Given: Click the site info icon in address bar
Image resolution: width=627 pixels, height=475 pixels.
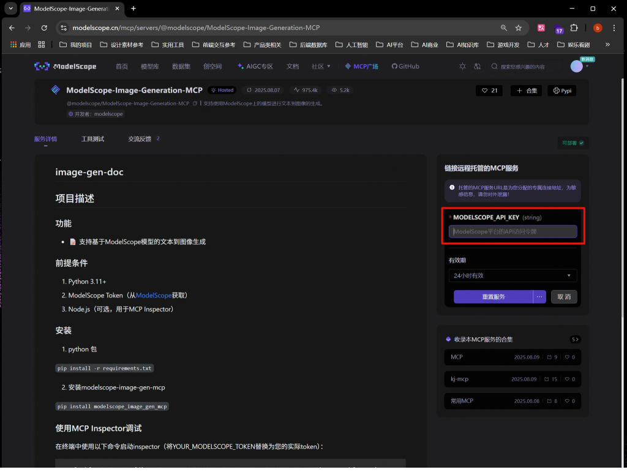Looking at the screenshot, I should coord(63,28).
